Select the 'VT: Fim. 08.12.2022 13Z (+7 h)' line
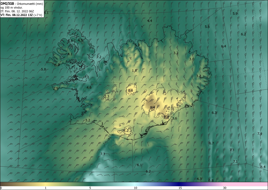 click(21, 15)
